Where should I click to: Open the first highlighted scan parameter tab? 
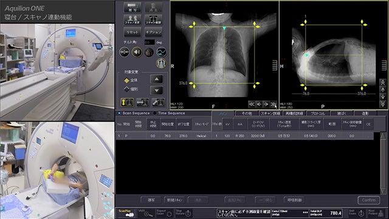[222, 114]
